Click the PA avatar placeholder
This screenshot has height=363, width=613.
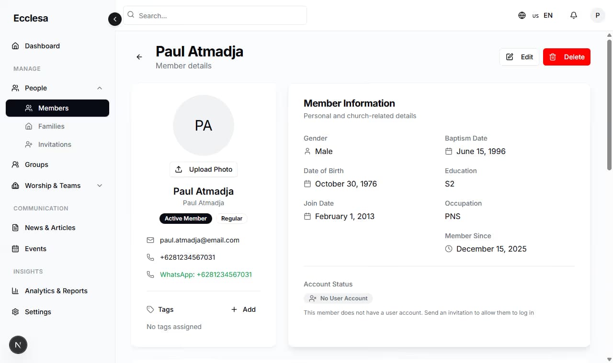pos(204,125)
